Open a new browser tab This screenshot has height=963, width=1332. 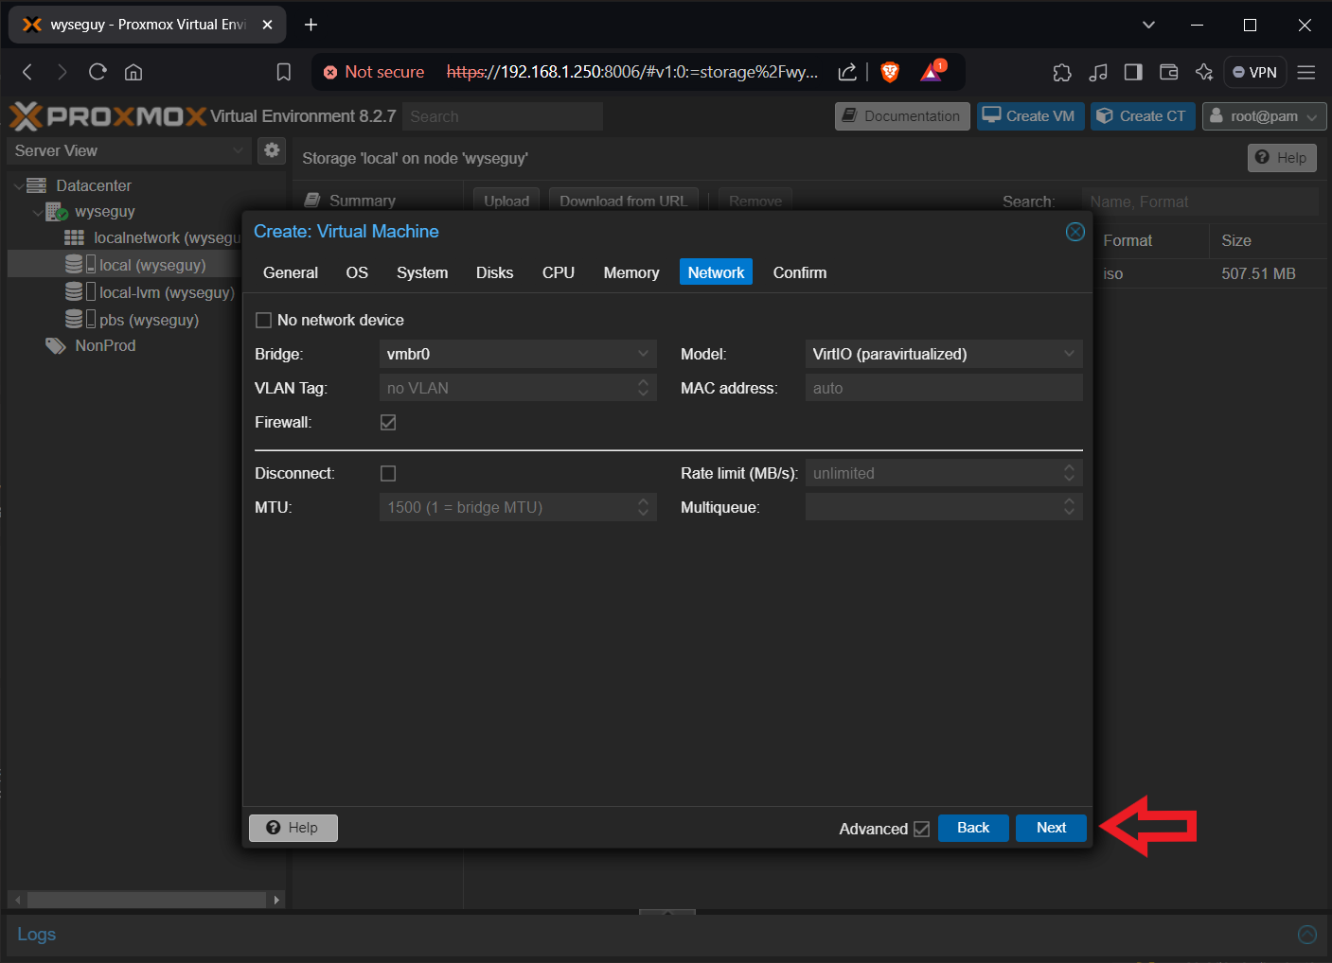pos(311,25)
